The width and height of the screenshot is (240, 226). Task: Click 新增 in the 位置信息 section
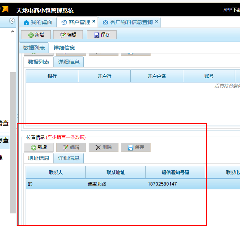(x=39, y=147)
